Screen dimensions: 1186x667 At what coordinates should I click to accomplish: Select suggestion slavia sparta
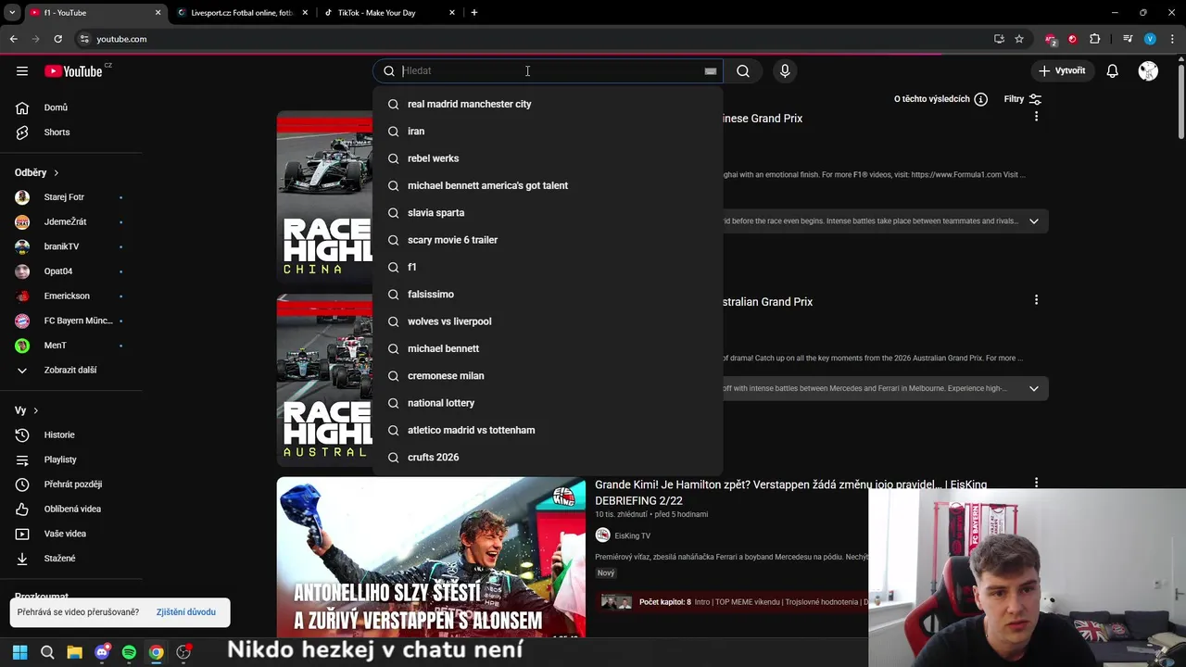pos(548,213)
